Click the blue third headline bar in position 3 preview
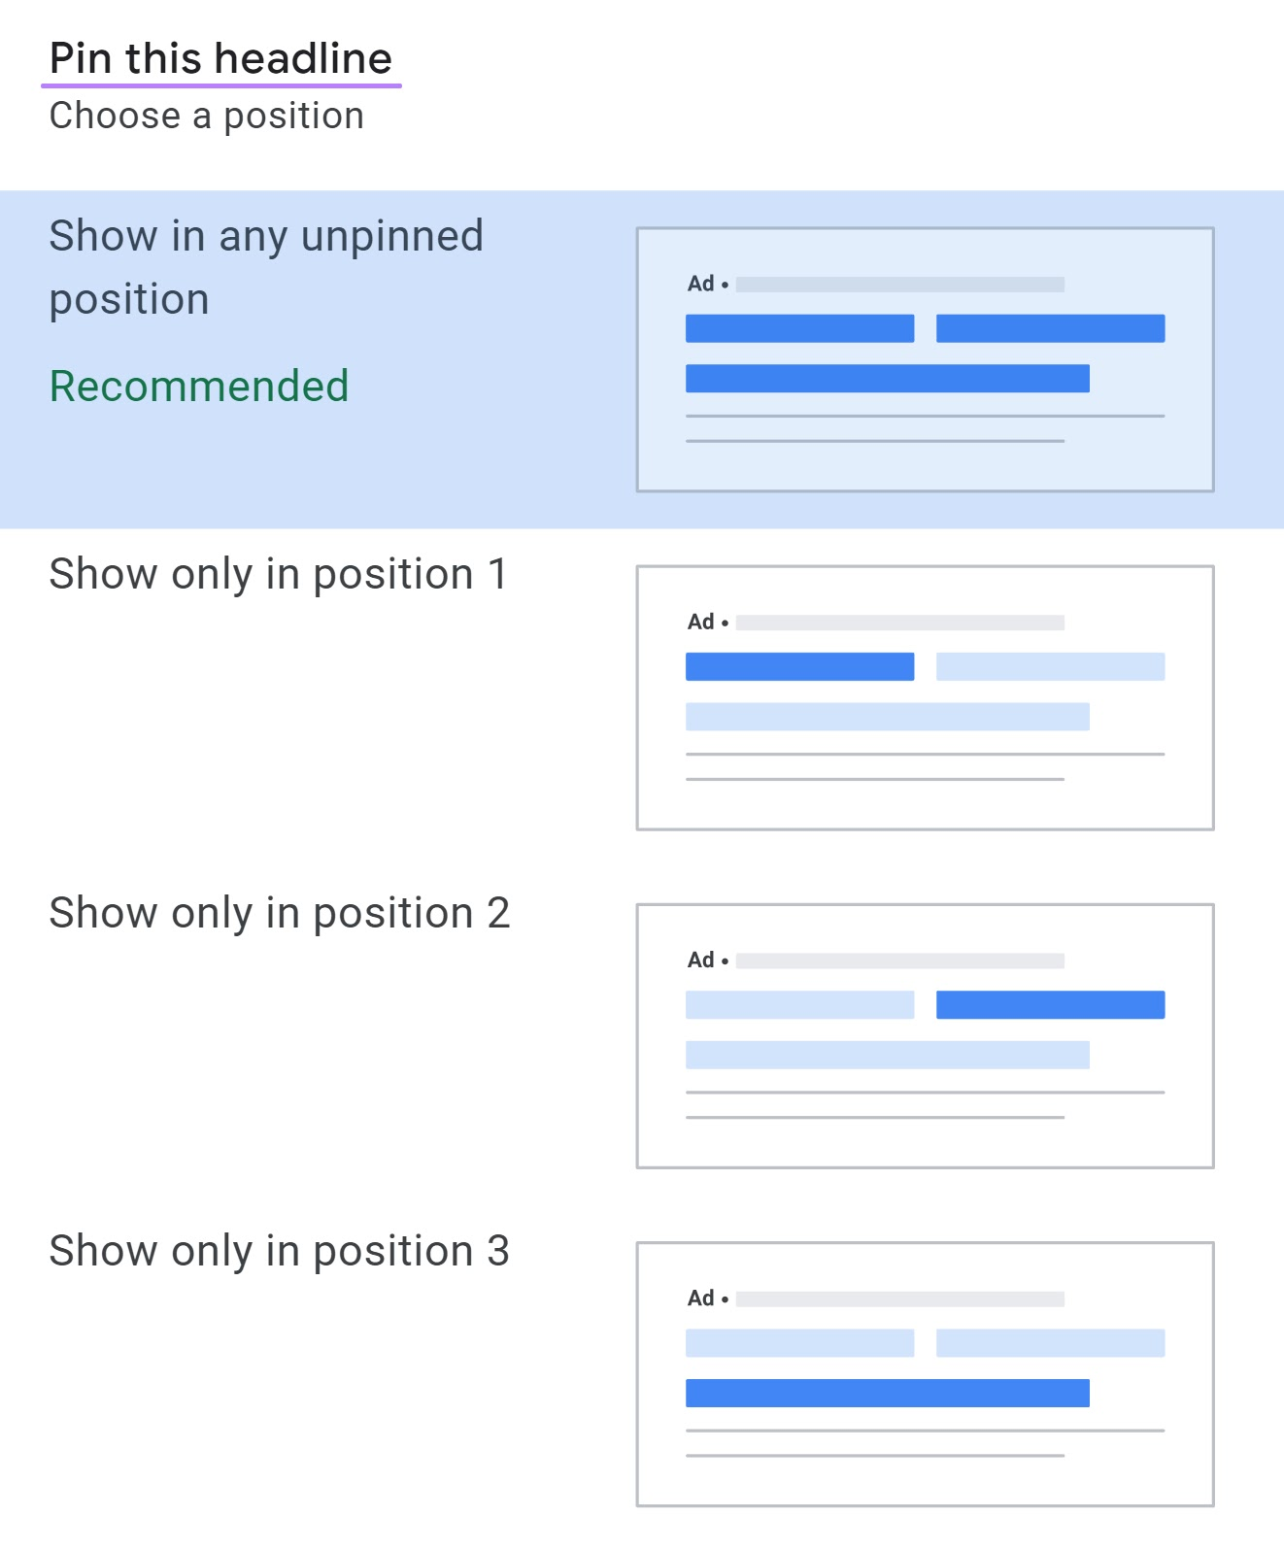Image resolution: width=1284 pixels, height=1551 pixels. pos(888,1394)
